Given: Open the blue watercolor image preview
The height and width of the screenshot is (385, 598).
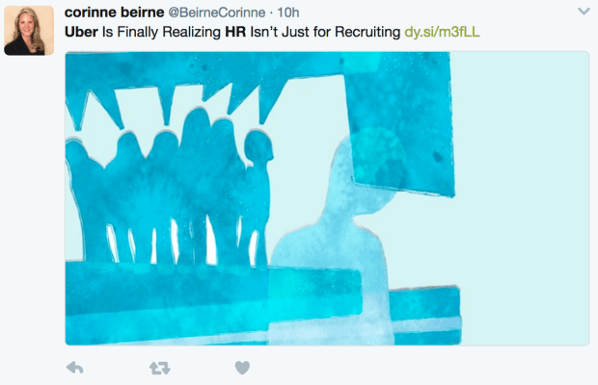Looking at the screenshot, I should tap(327, 198).
